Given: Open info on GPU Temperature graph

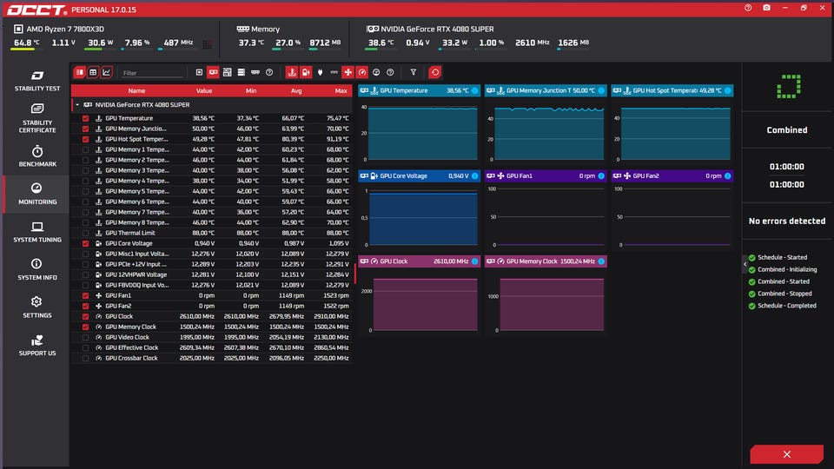Looking at the screenshot, I should (475, 91).
